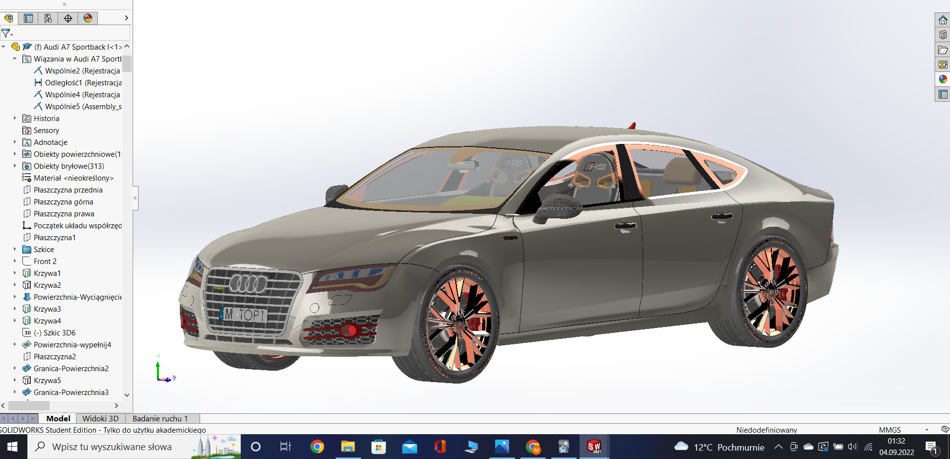
Task: Open the ConfigurationManager tab
Action: 48,18
